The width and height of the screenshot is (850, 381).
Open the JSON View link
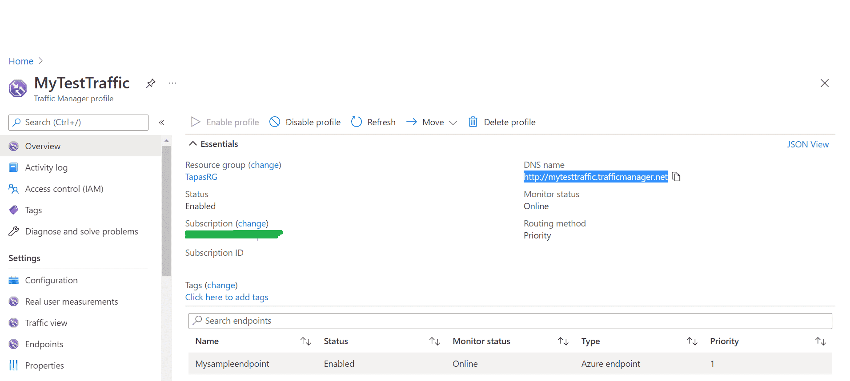[808, 144]
